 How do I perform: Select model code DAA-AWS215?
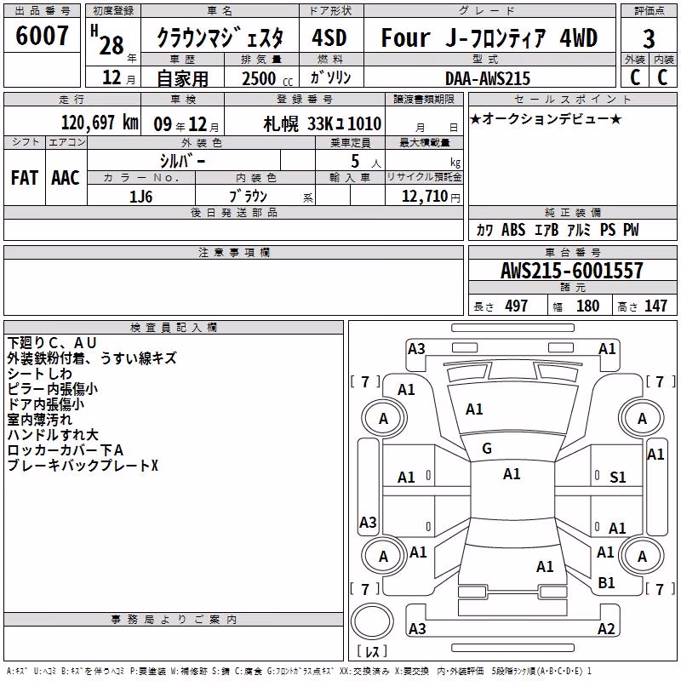pyautogui.click(x=488, y=78)
